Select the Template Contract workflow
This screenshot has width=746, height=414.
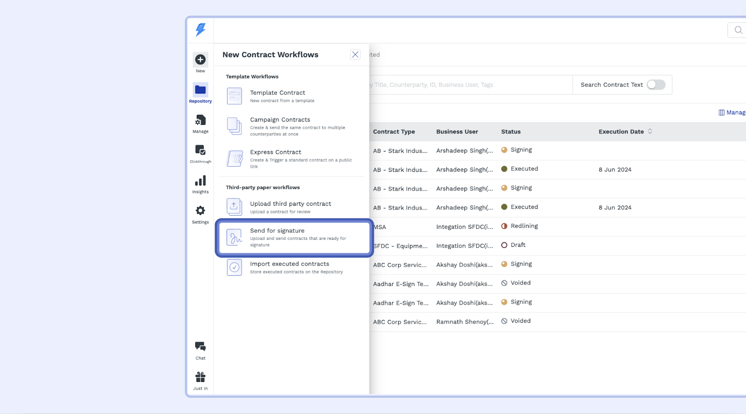pyautogui.click(x=277, y=96)
